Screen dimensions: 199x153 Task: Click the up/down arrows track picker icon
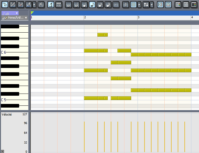[x=146, y=5]
